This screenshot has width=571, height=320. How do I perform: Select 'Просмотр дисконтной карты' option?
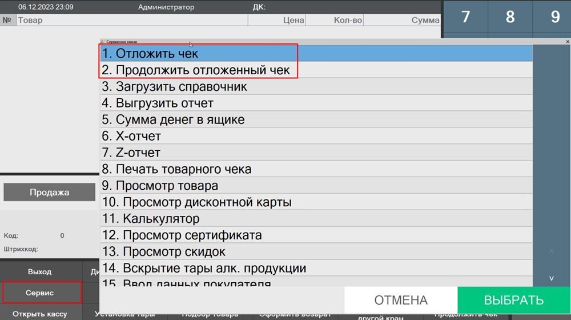click(316, 202)
